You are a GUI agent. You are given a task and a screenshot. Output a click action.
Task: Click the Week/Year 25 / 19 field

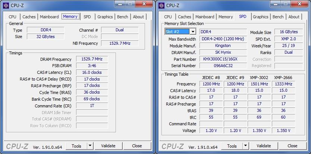pyautogui.click(x=289, y=45)
